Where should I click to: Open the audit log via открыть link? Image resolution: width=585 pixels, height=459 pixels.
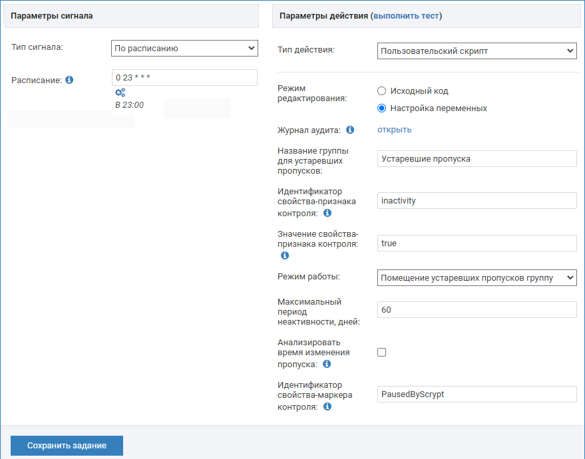tap(394, 130)
